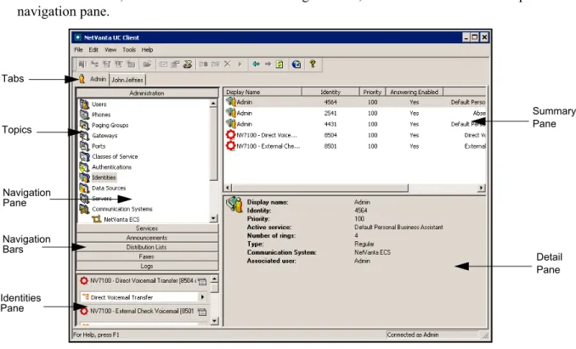The image size is (576, 349).
Task: Click the X delete toolbar icon
Action: 228,64
